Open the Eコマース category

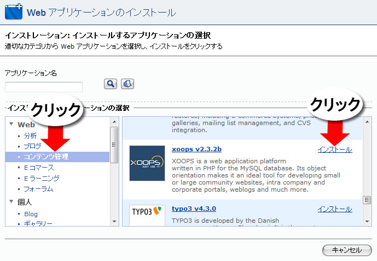[x=38, y=168]
